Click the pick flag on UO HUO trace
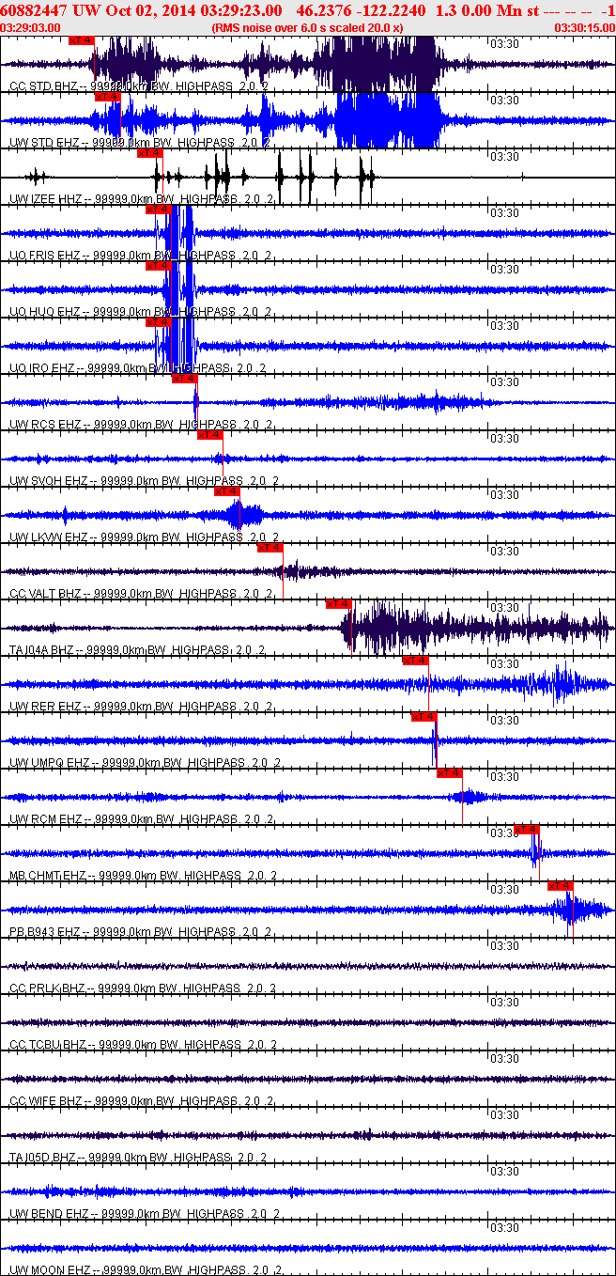Screen dimensions: 616x1276 pos(159,266)
